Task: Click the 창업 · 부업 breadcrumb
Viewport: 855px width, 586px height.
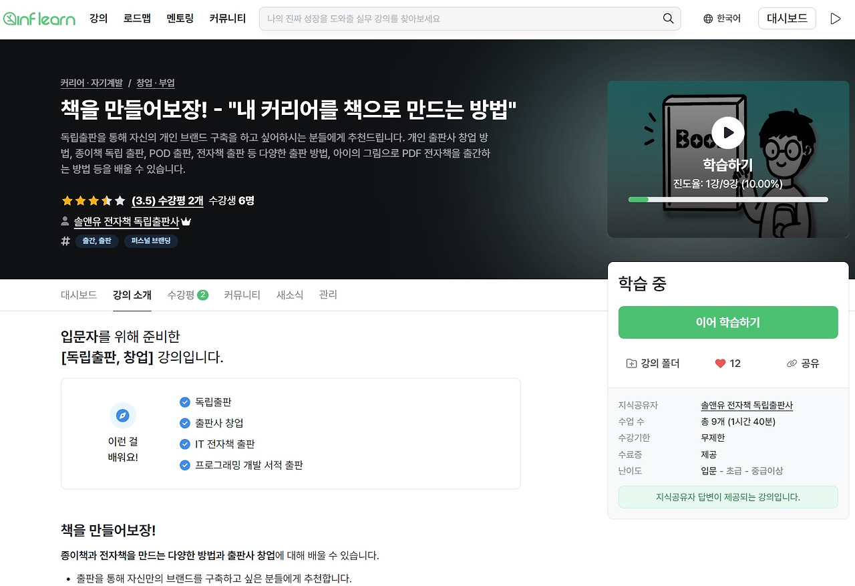Action: tap(156, 83)
